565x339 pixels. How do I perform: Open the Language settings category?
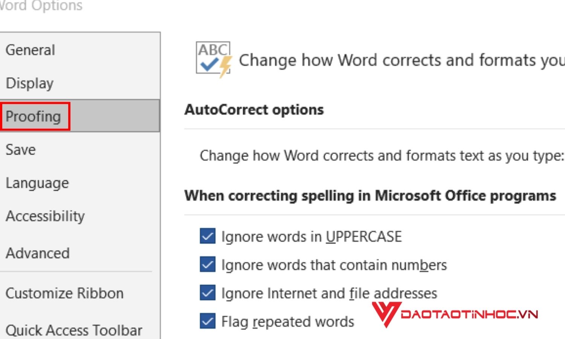37,183
